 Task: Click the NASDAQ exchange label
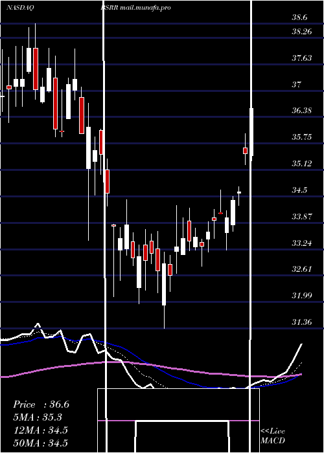20,8
